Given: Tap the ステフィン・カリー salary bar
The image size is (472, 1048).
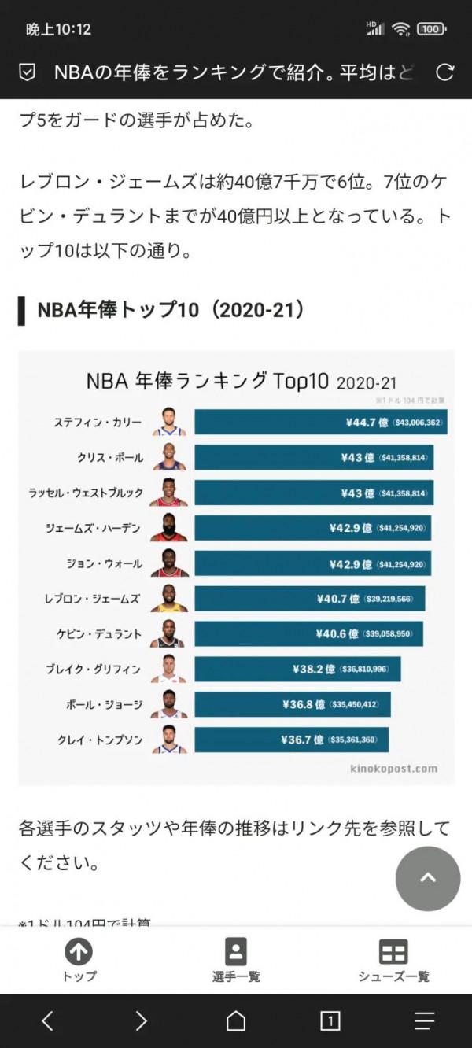Looking at the screenshot, I should (x=320, y=423).
